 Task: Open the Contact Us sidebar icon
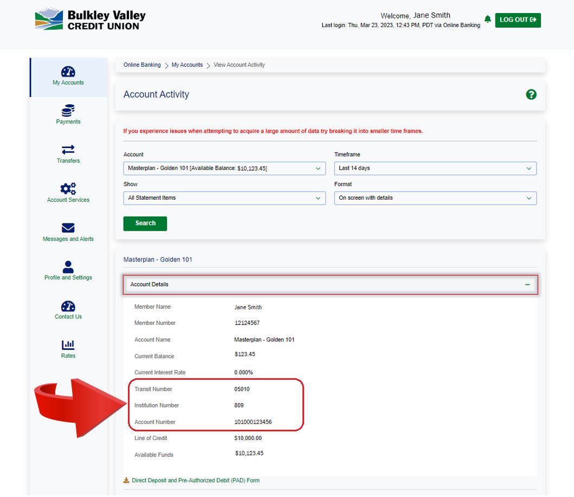(x=68, y=306)
